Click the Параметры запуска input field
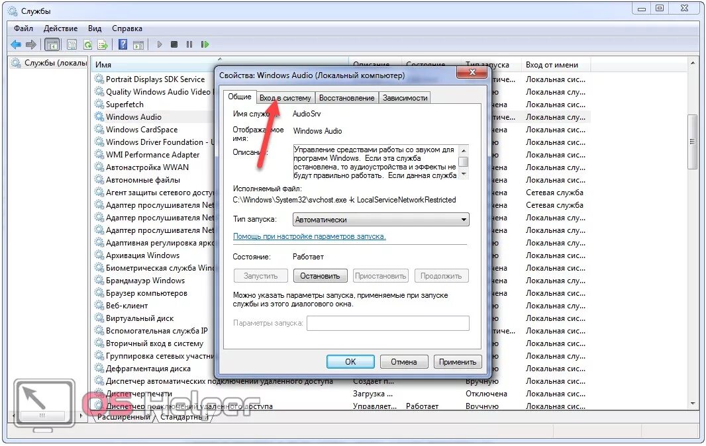The width and height of the screenshot is (706, 446). [388, 323]
